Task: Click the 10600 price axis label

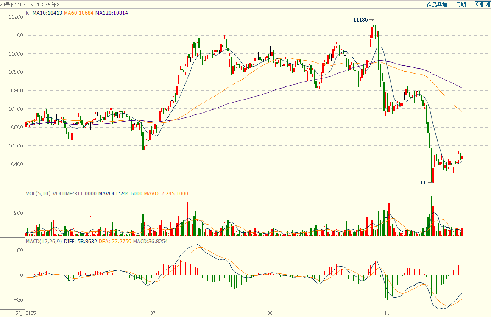Action: [16, 128]
